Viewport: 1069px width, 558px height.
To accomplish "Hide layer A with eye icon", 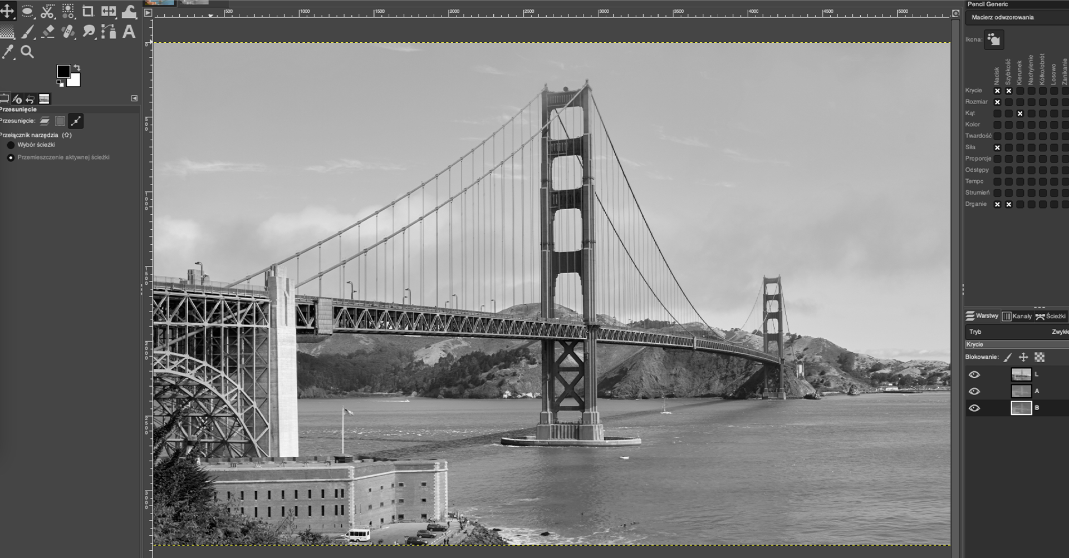I will click(974, 391).
